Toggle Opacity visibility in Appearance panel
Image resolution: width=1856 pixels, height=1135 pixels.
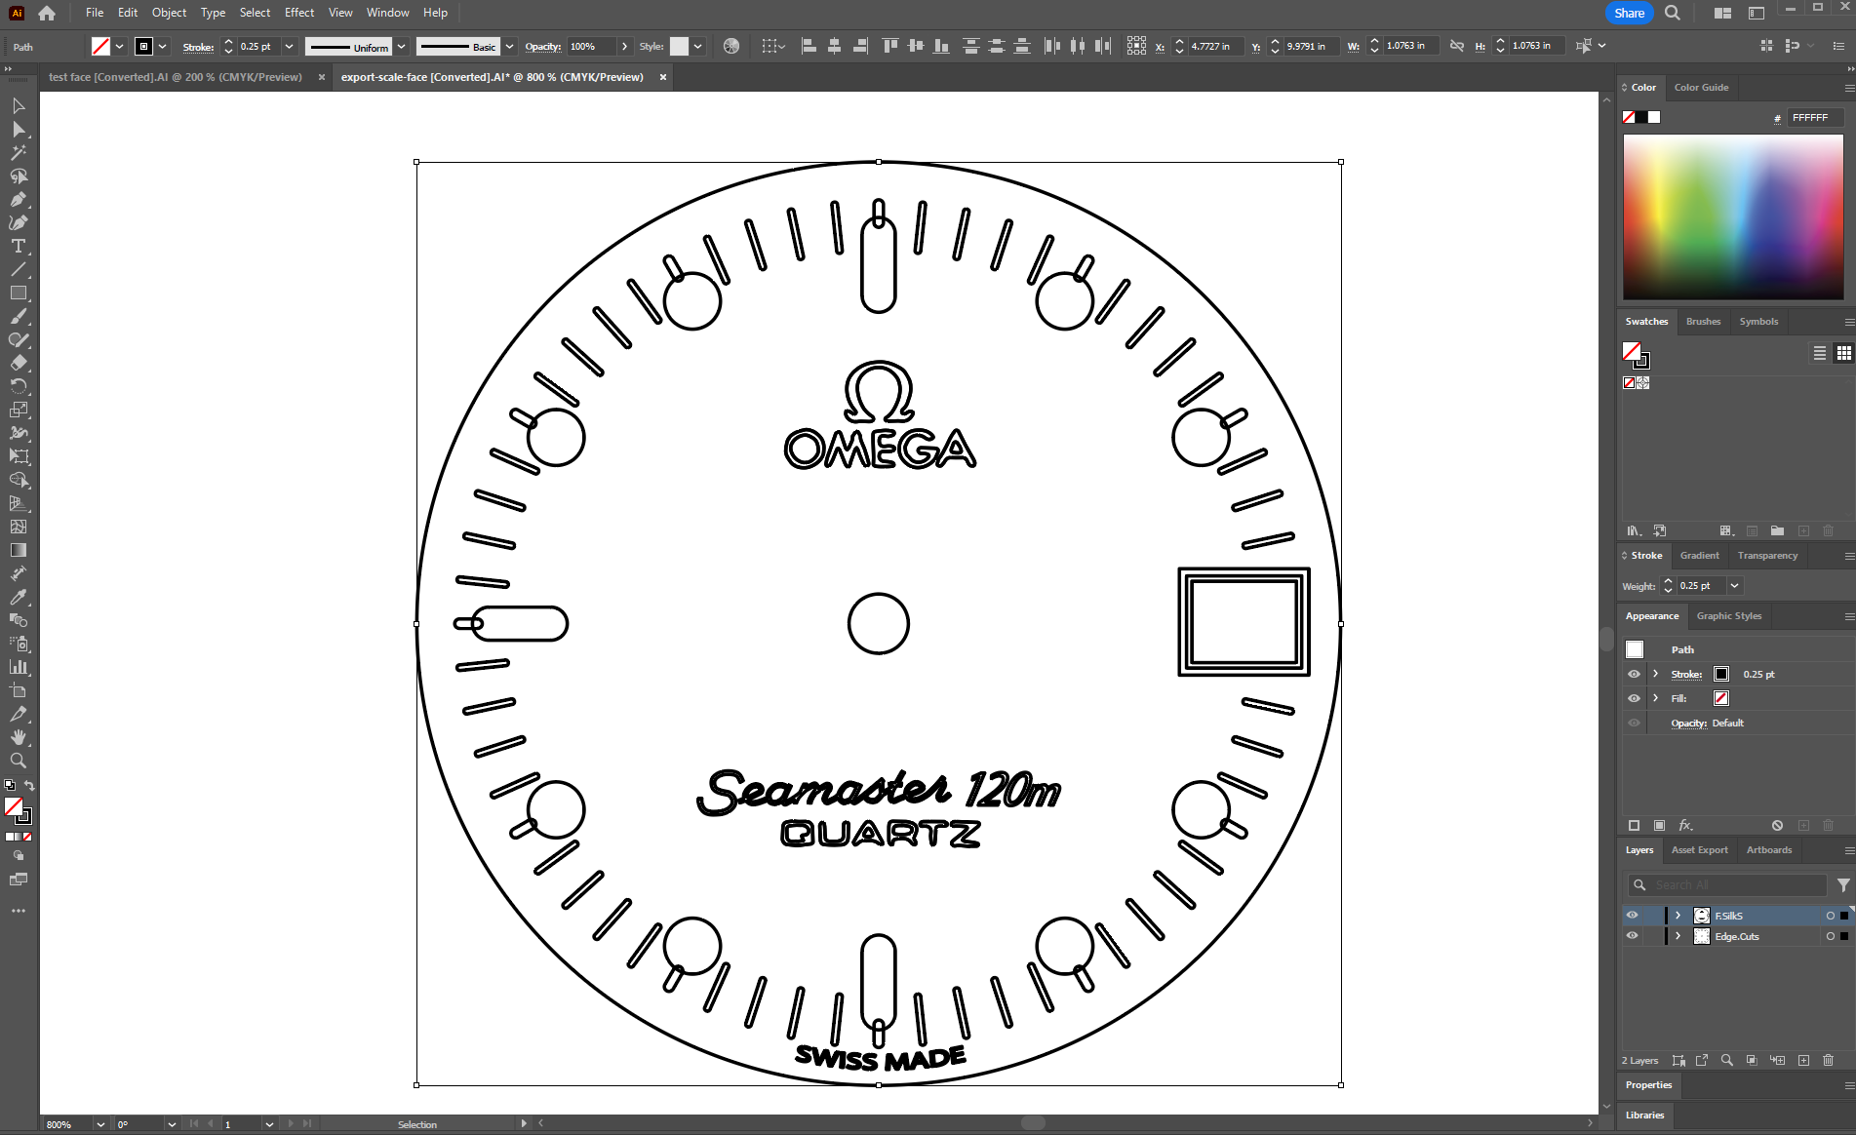coord(1634,723)
